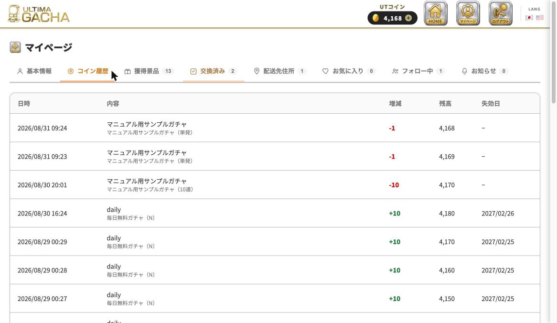Click the 内容 column header
The width and height of the screenshot is (557, 323).
coord(113,103)
